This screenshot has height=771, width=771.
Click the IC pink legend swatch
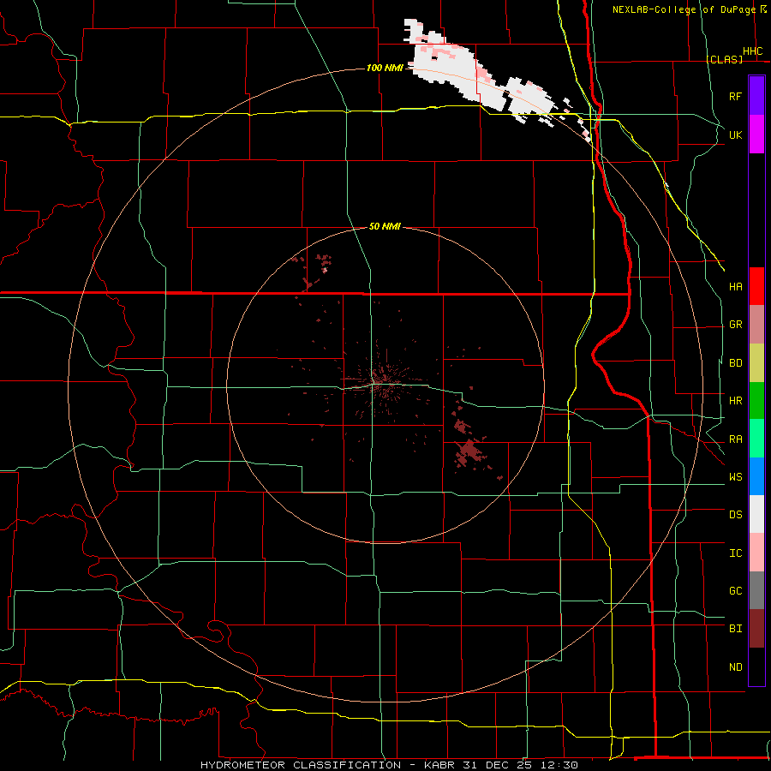[756, 553]
